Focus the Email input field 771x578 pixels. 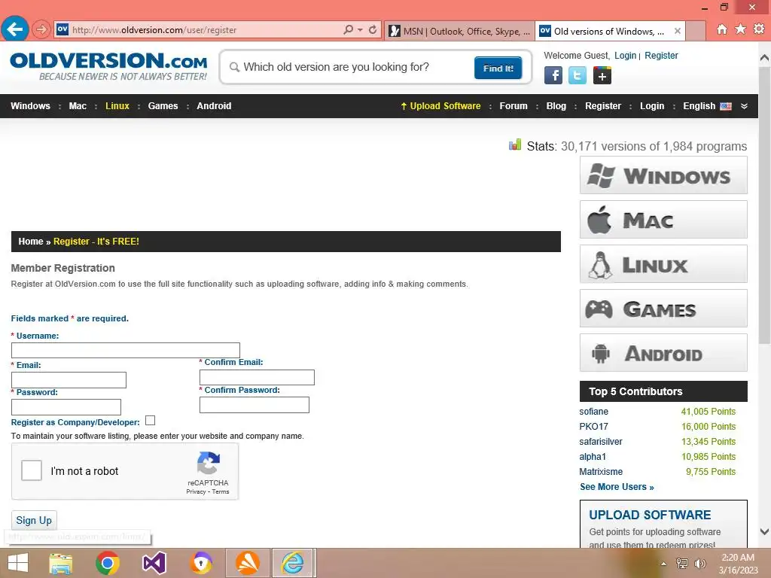pyautogui.click(x=69, y=380)
